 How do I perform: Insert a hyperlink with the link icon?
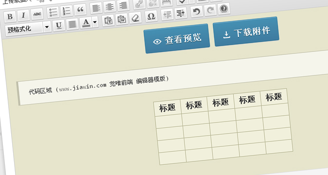tap(139, 4)
